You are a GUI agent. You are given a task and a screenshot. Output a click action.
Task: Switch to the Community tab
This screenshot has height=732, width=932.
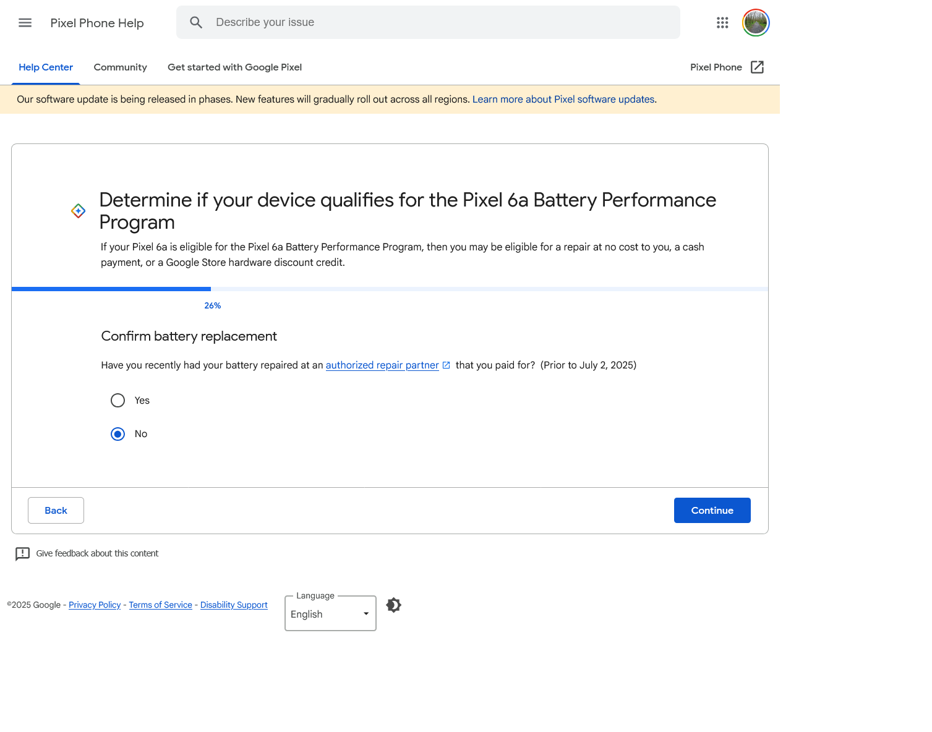(x=120, y=67)
